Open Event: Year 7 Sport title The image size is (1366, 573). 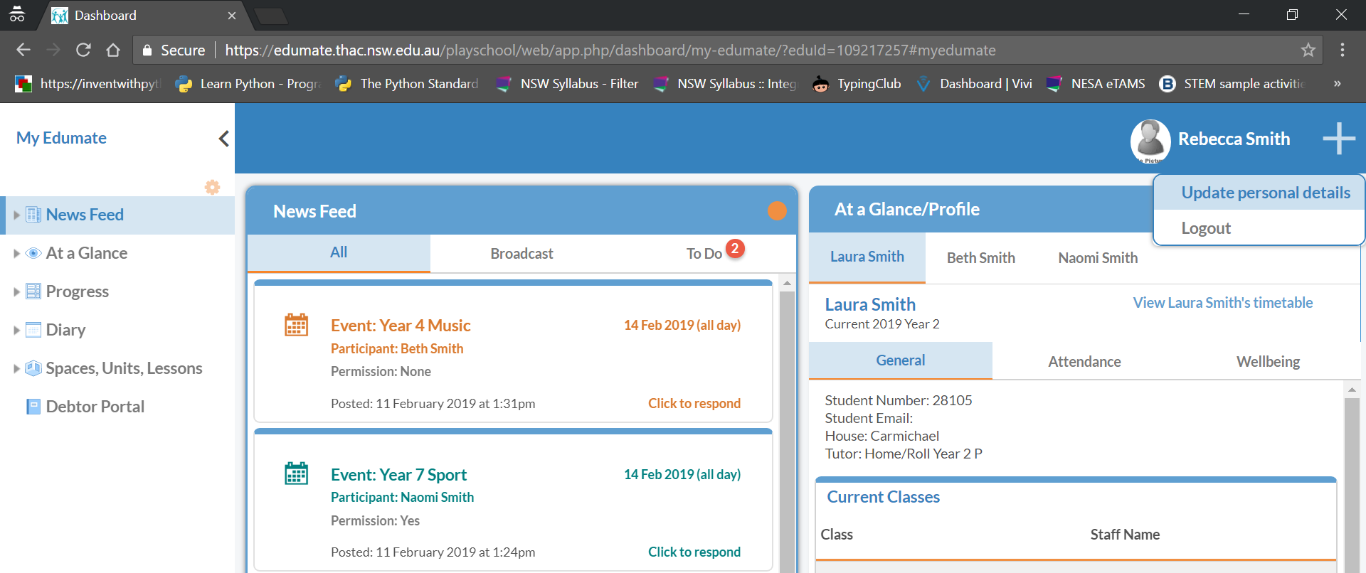coord(398,475)
